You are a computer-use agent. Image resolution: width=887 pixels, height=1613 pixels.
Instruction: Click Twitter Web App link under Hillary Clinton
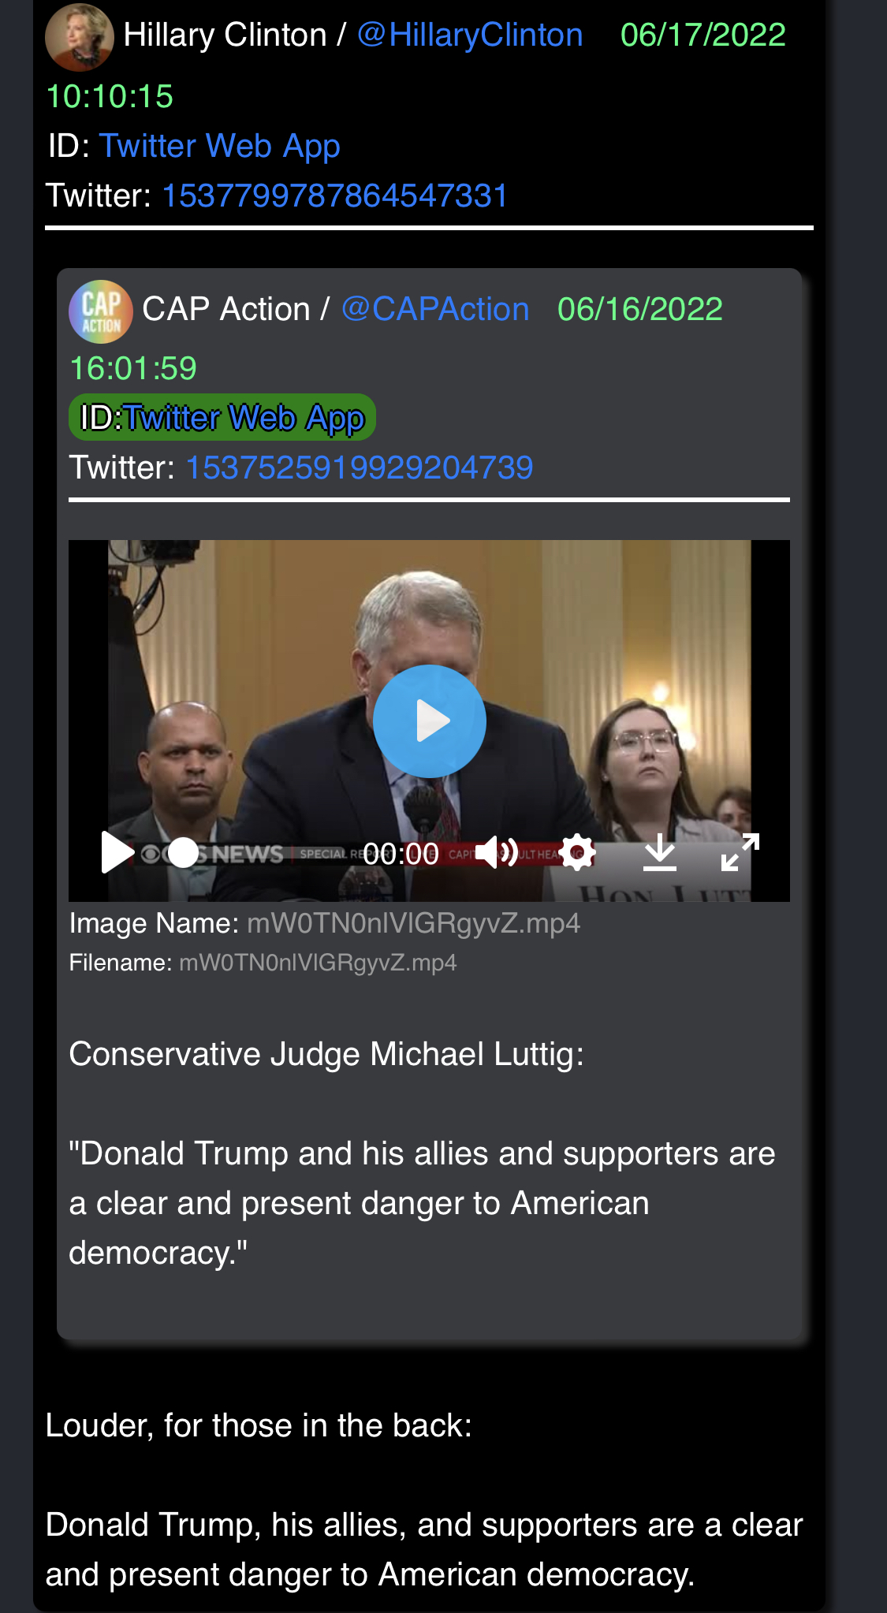(220, 147)
